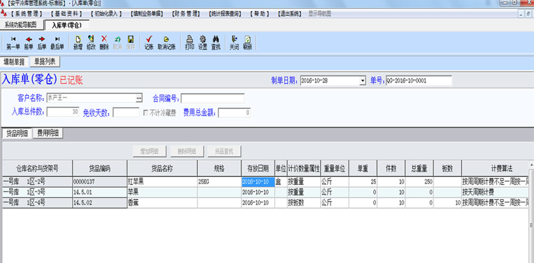The image size is (534, 263).
Task: Click the app logo in the menu bar
Action: [3, 13]
